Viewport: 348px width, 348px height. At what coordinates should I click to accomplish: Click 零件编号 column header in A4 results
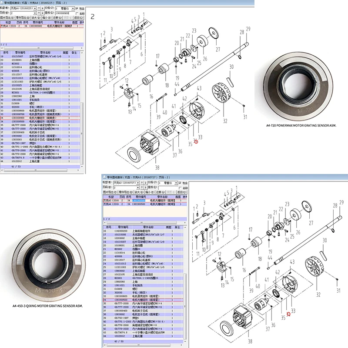tap(38, 23)
